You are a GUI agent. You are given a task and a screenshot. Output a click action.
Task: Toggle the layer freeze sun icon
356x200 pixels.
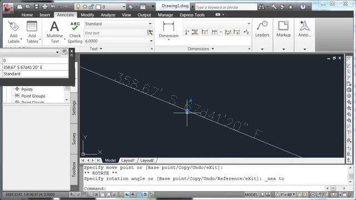(85, 7)
